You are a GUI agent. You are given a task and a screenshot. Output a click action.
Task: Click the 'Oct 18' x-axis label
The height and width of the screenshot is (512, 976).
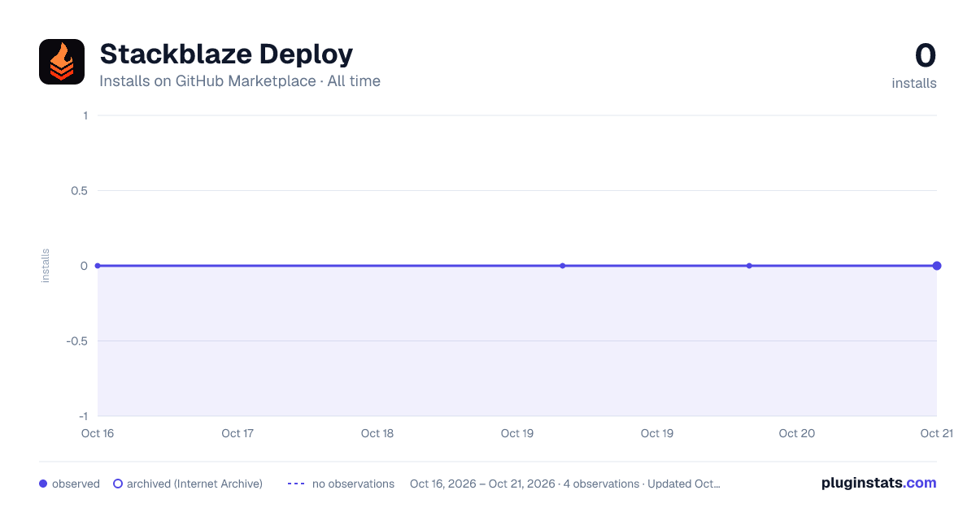(x=377, y=433)
